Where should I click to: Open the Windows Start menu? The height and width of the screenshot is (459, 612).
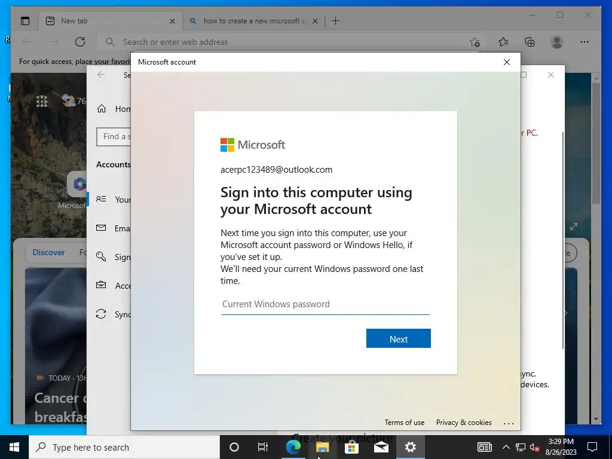tap(14, 447)
